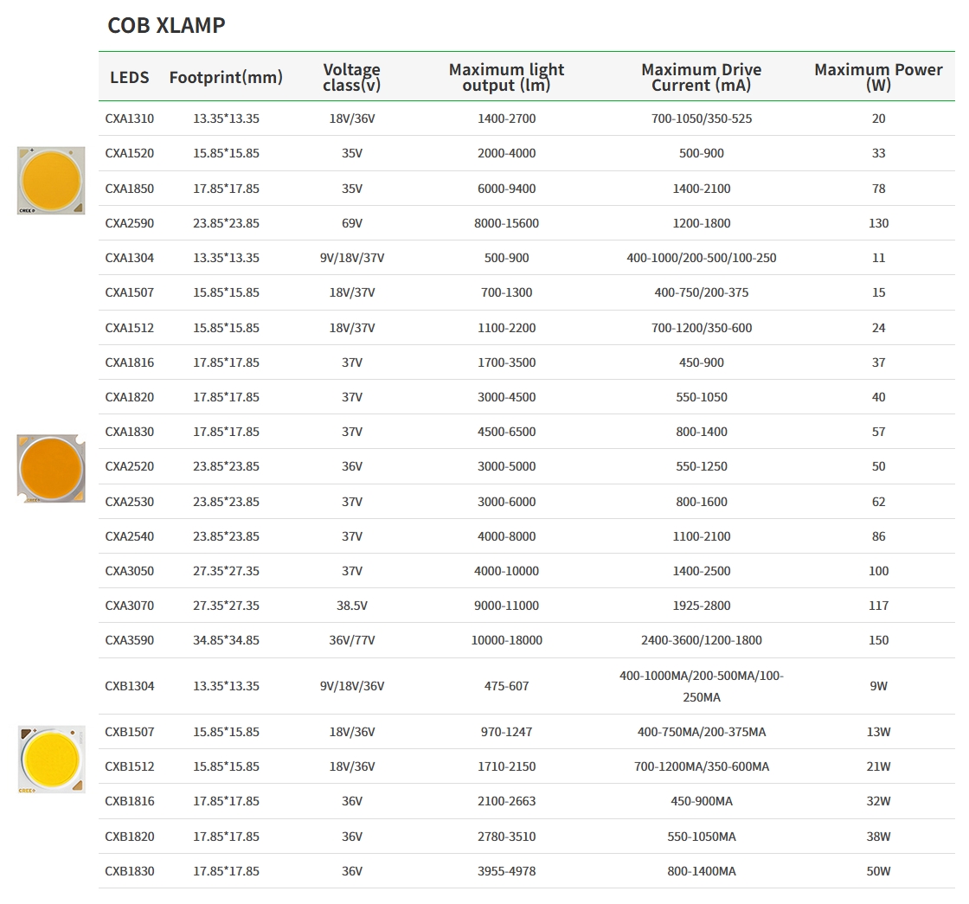The width and height of the screenshot is (969, 904).
Task: Click the COB LED image beside CXA1520
Action: coord(51,180)
